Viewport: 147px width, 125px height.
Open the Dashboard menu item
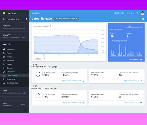(x=14, y=49)
